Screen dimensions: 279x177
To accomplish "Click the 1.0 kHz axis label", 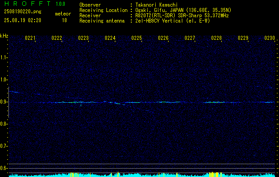I will click(4, 80).
